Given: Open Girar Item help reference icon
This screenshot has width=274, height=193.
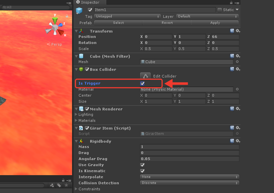Looking at the screenshot, I should point(232,128).
